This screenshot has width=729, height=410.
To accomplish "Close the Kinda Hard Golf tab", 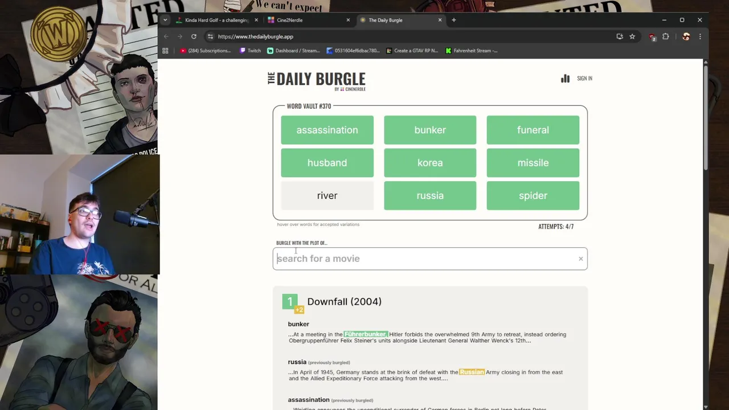I will pyautogui.click(x=256, y=20).
